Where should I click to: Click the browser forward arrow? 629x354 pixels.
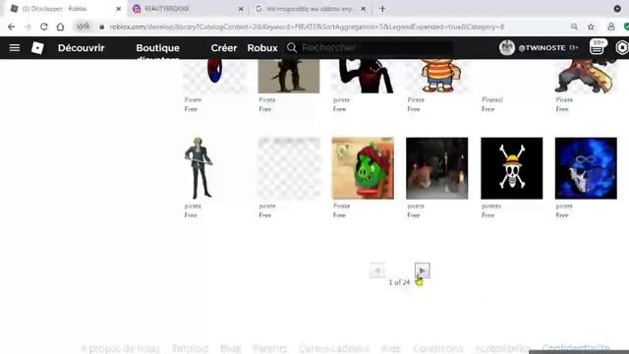coord(28,27)
